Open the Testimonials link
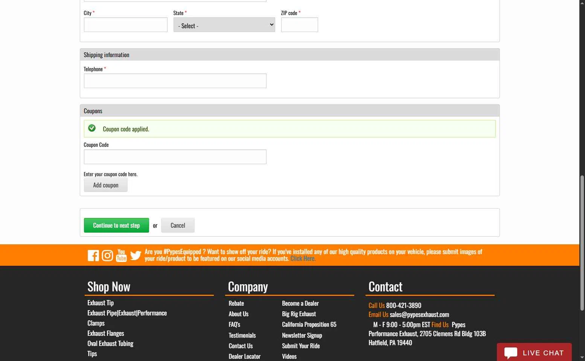This screenshot has width=585, height=361. (242, 335)
